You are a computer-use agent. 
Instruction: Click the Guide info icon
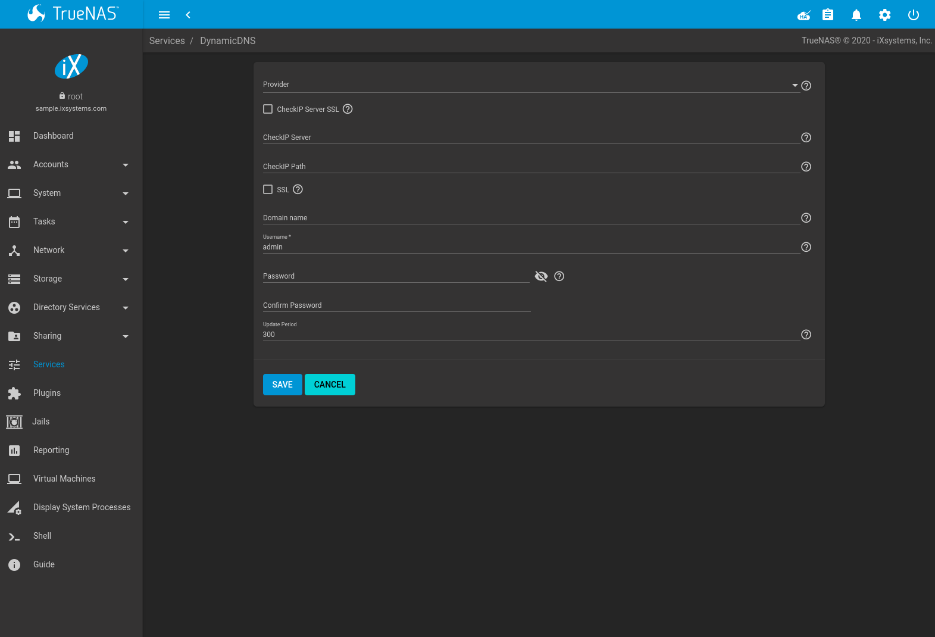point(14,564)
